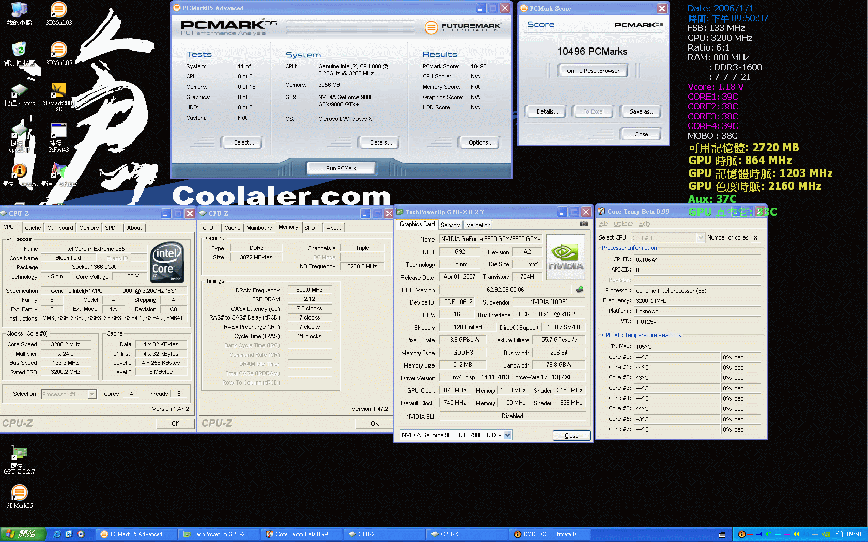This screenshot has height=542, width=868.
Task: Open the Mainboard tab in the left CPU-Z window
Action: (x=60, y=228)
